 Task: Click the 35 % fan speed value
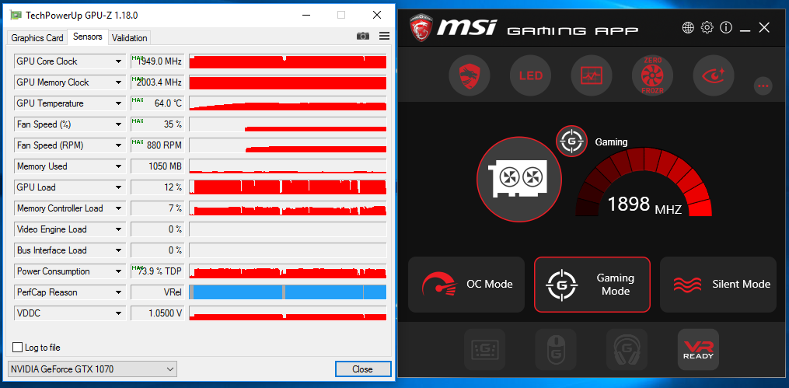(158, 124)
